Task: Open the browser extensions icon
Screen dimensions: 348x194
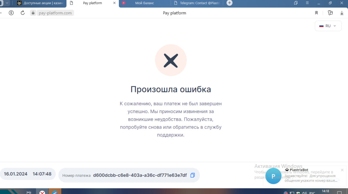Action: tap(330, 13)
